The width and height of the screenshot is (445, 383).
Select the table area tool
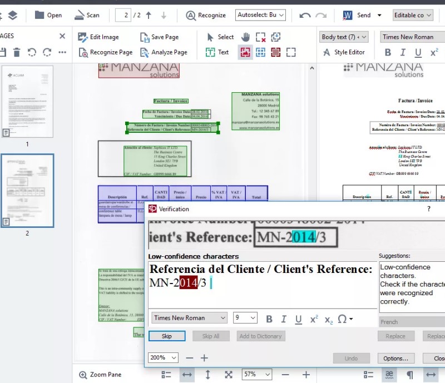point(260,52)
